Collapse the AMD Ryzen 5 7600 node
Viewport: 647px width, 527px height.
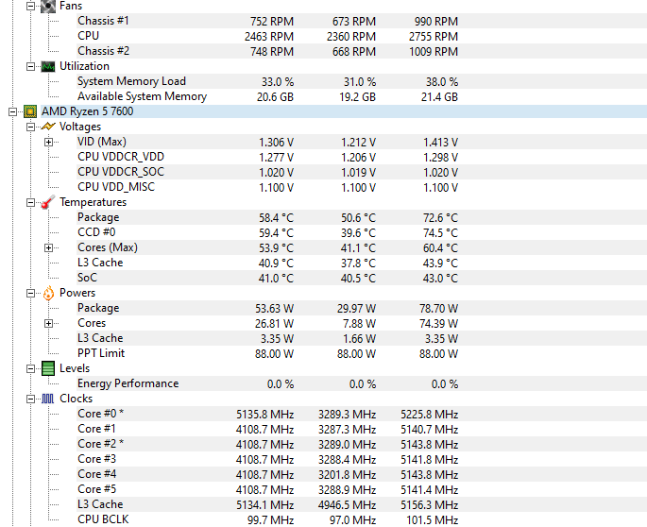pos(12,111)
